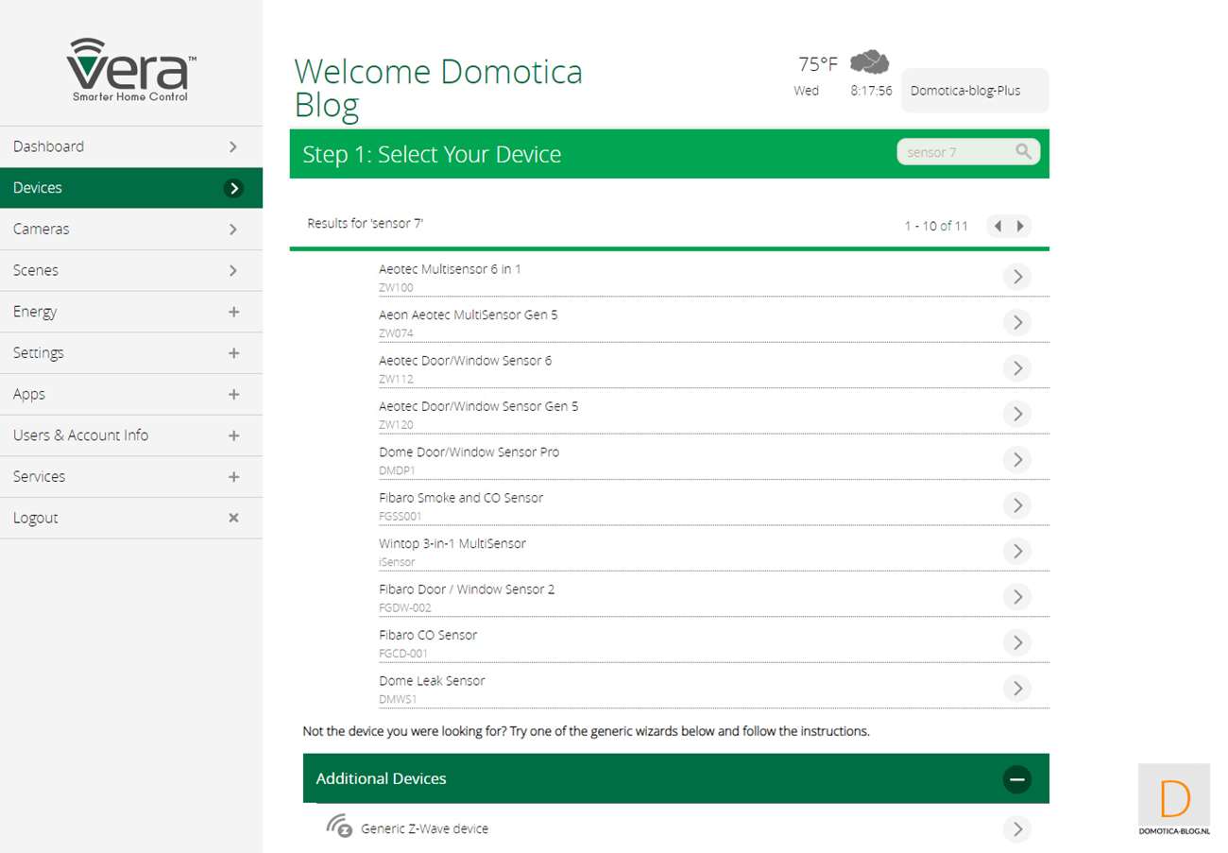Click the Generic Z-Wave device icon

339,827
